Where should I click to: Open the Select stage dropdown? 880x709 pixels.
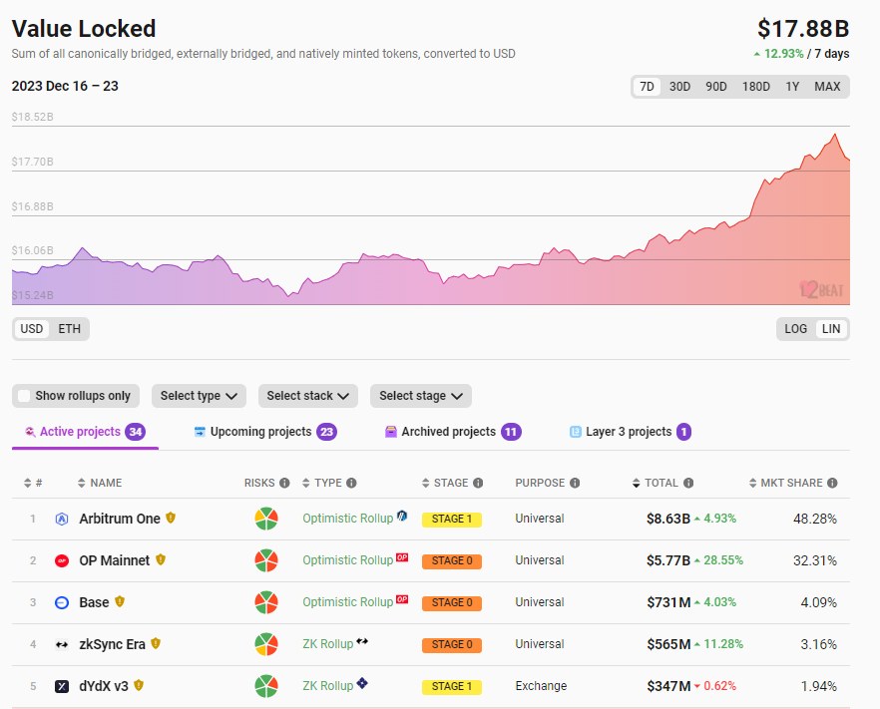point(420,396)
